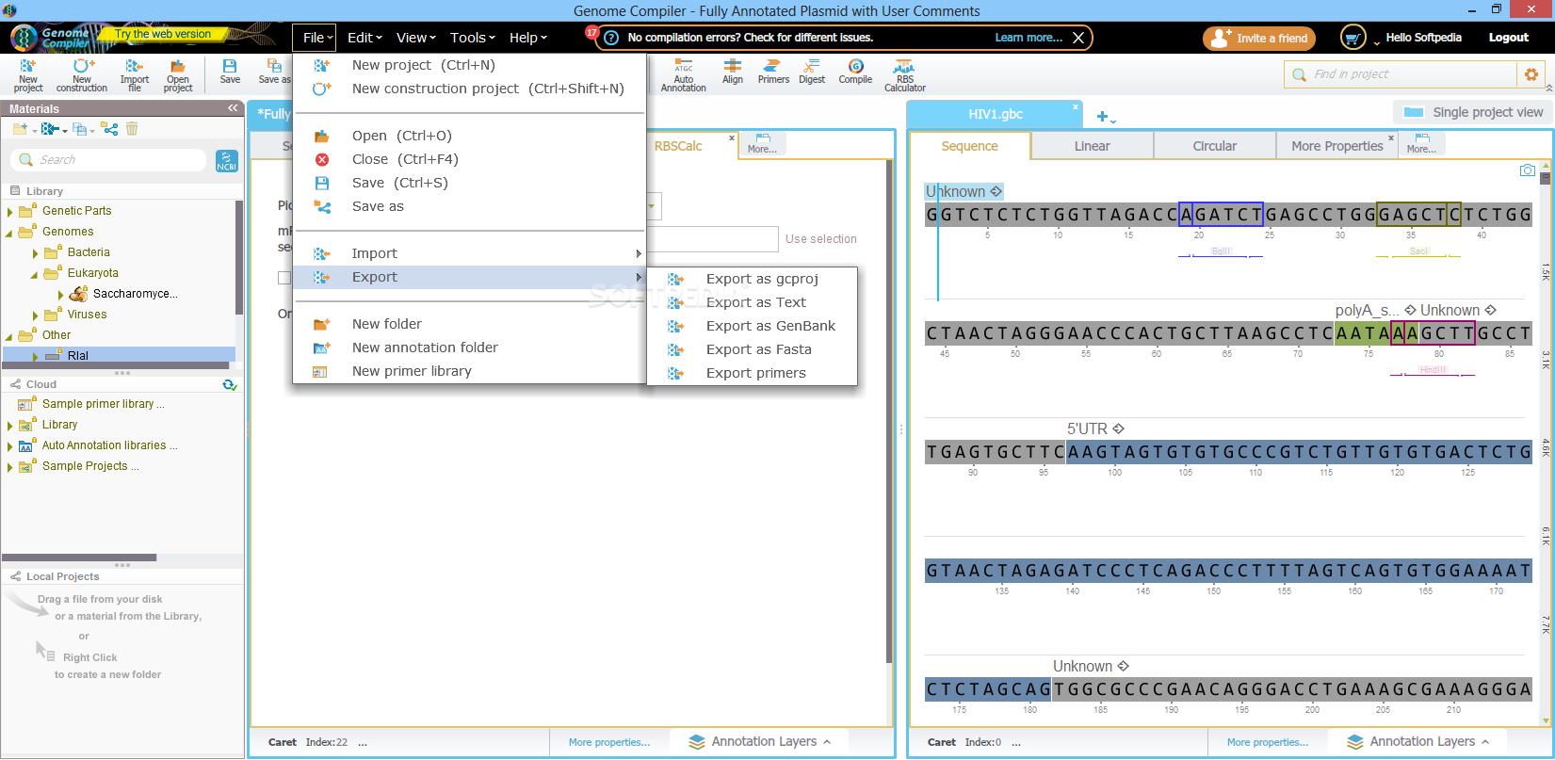Expand Auto Annotation libraries
The width and height of the screenshot is (1555, 760).
10,445
